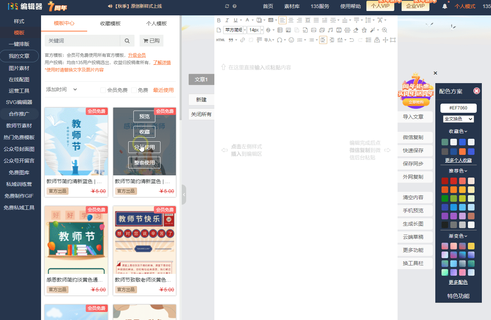Screen dimensions: 491x320
Task: Click 整套使用 on hovered template
Action: (144, 163)
